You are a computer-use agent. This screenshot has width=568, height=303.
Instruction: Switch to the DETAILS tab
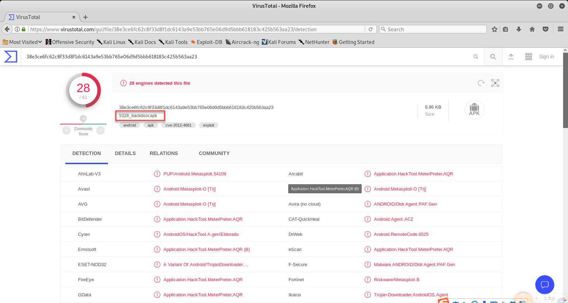click(125, 153)
